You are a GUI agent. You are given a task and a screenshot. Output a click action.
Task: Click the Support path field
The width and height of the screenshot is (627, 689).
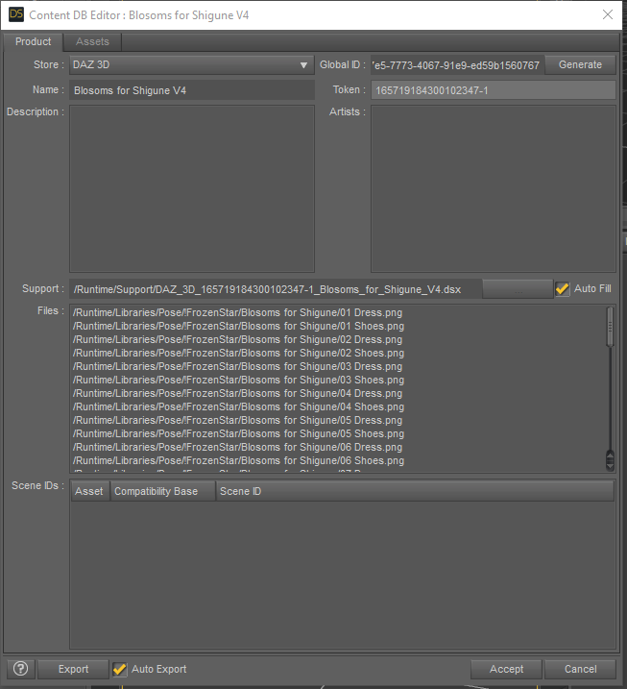click(x=276, y=289)
